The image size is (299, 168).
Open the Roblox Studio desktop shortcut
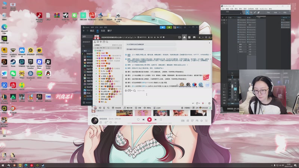[48, 62]
